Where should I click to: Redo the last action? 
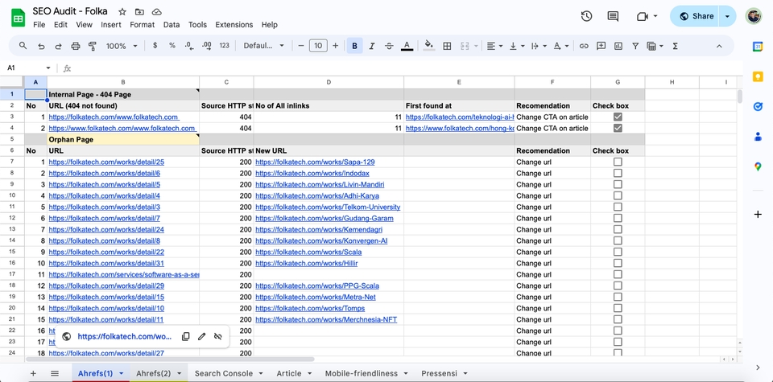point(58,46)
